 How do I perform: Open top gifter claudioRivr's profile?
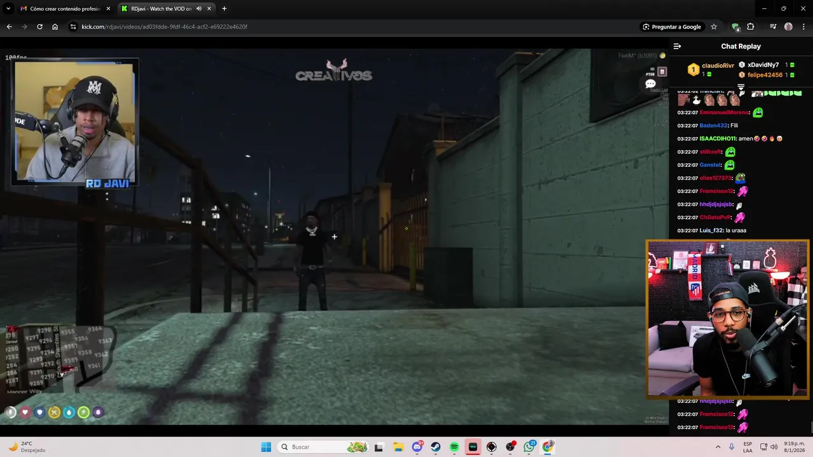[x=718, y=65]
